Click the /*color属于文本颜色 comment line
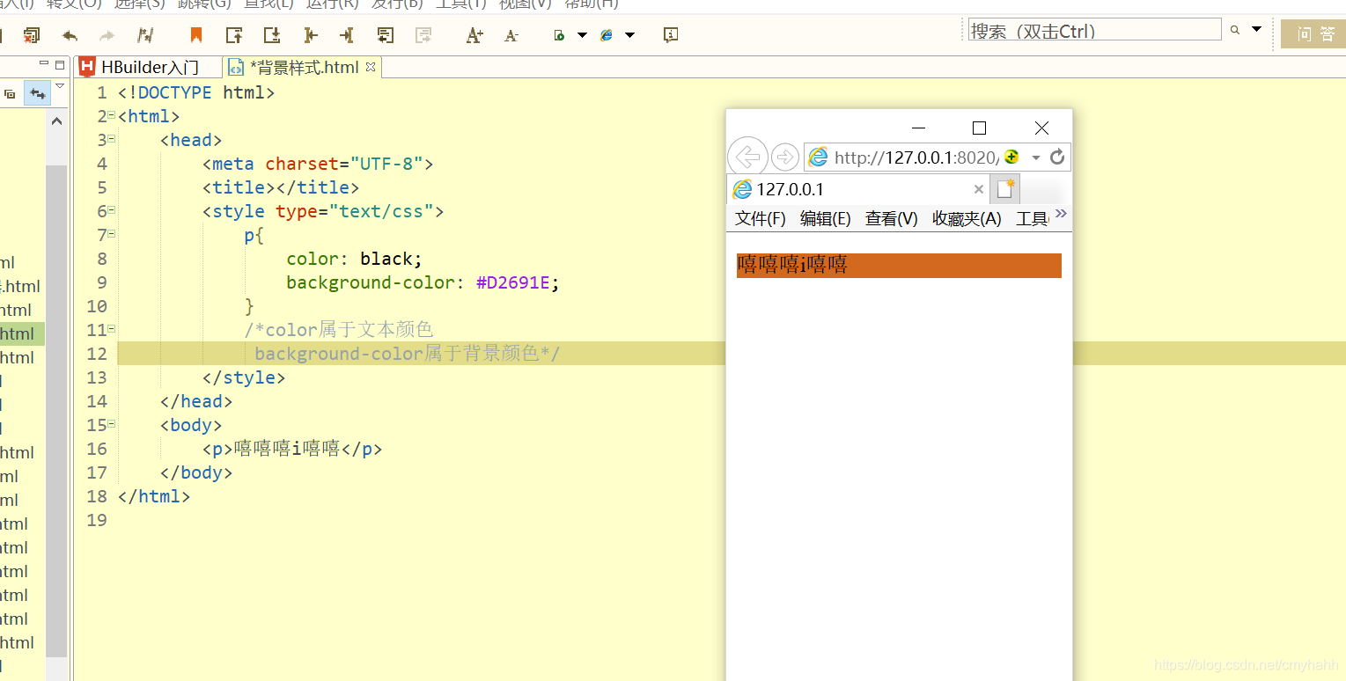 [x=339, y=330]
